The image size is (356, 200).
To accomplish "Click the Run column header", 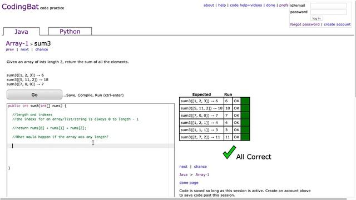I will point(228,94).
